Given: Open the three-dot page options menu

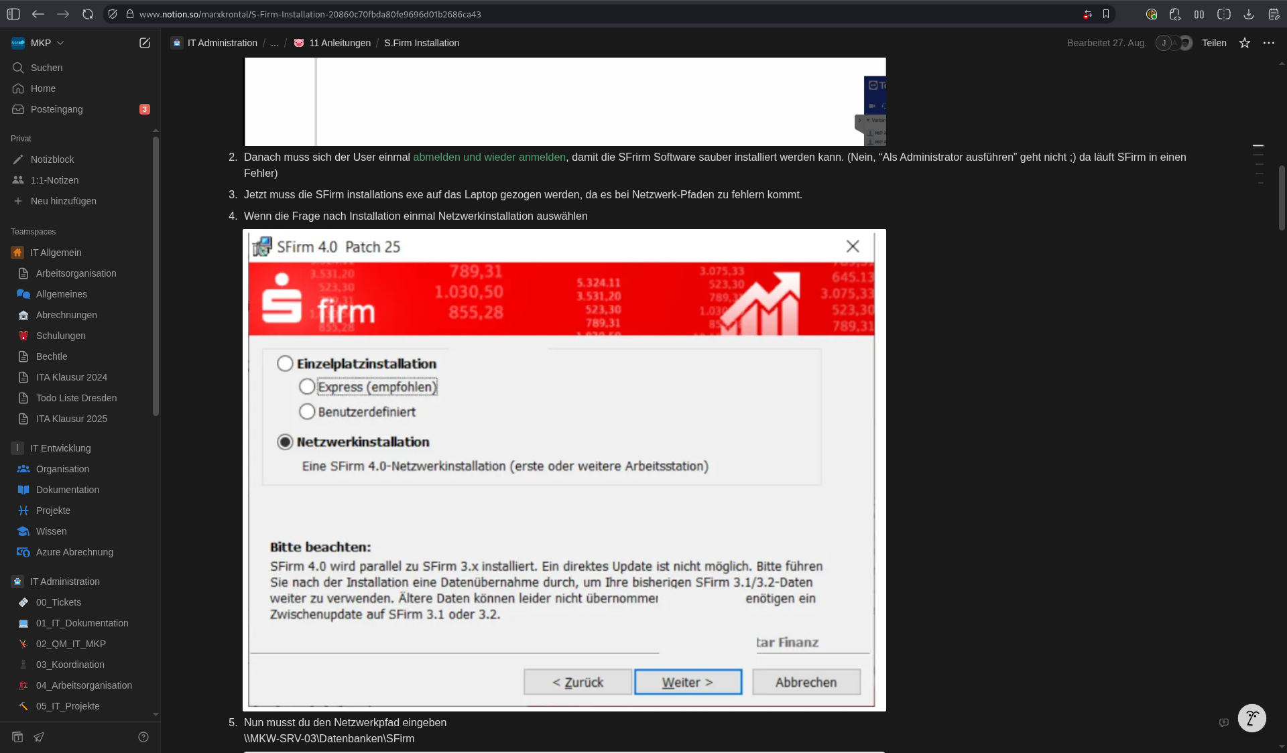Looking at the screenshot, I should pos(1269,43).
